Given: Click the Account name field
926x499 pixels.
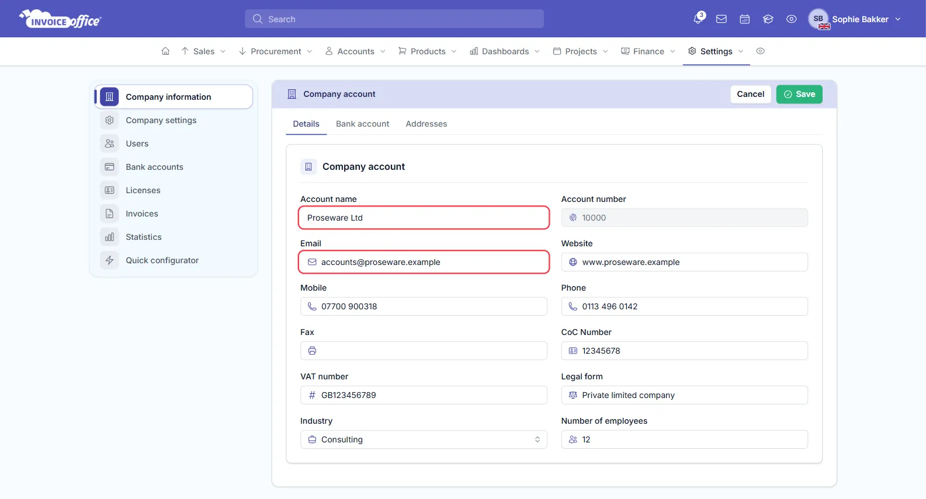Looking at the screenshot, I should point(424,218).
